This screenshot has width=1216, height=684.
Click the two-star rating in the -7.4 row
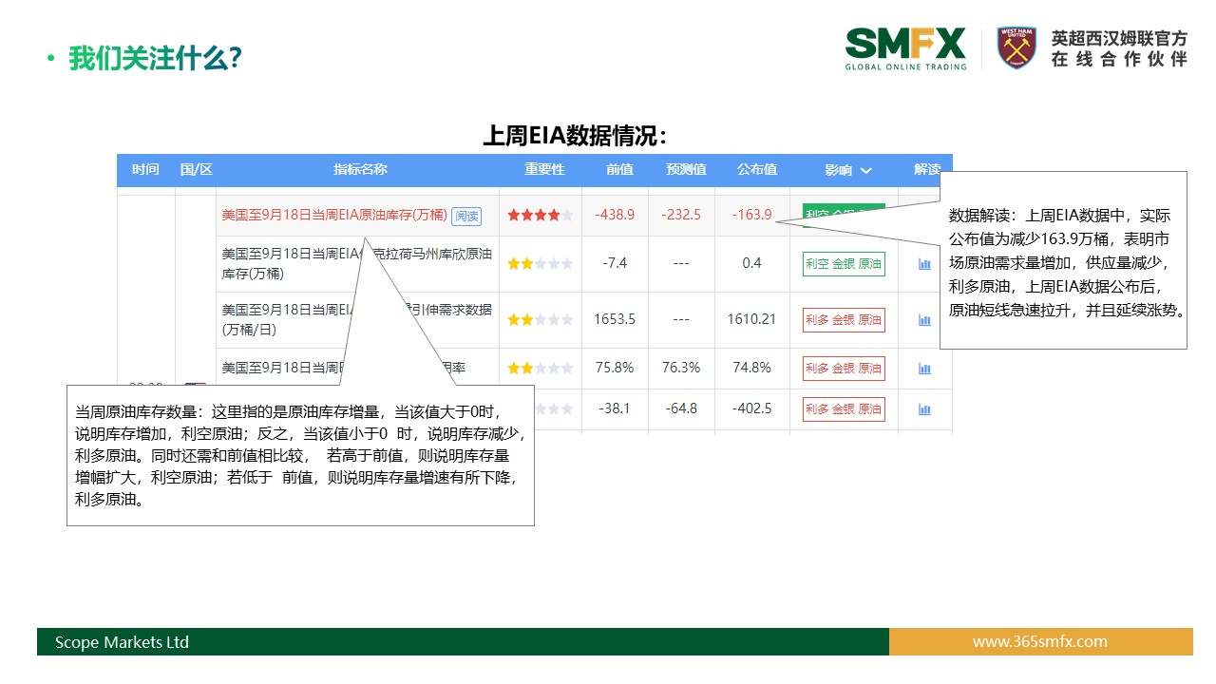540,264
